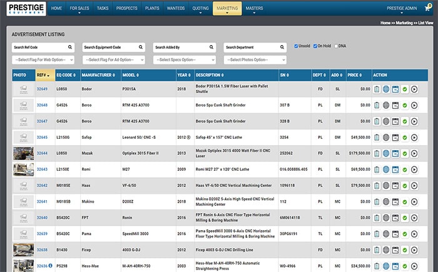438x272 pixels.
Task: Click clipboard icon for Ficep ref 32638
Action: (x=377, y=250)
